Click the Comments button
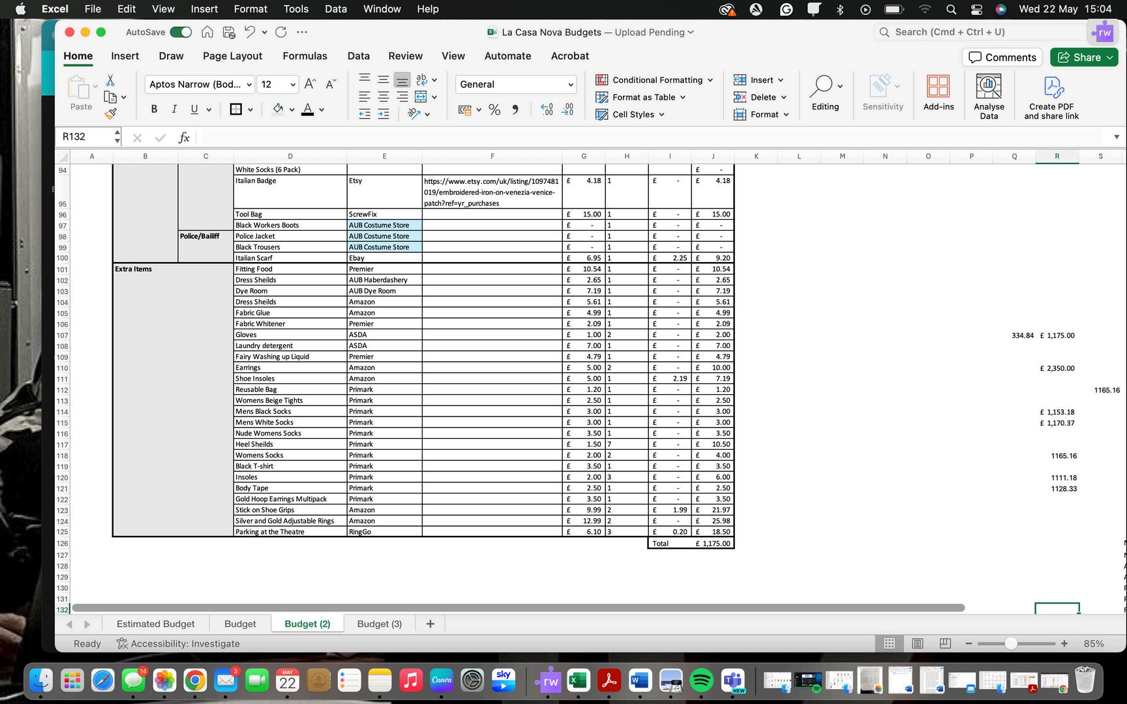 (x=1002, y=57)
